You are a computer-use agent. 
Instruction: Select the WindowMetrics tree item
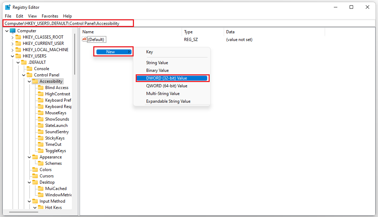click(x=58, y=195)
